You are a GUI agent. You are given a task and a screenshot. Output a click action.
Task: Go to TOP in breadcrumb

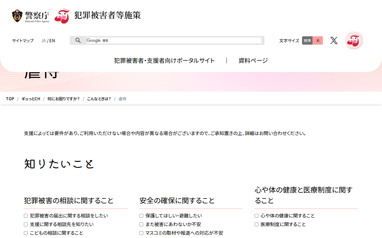tap(10, 99)
